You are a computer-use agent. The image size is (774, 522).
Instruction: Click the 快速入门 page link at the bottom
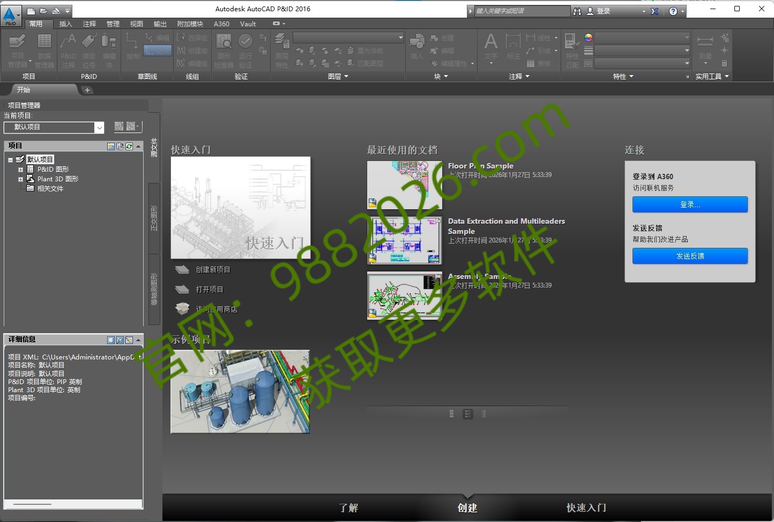[x=586, y=508]
